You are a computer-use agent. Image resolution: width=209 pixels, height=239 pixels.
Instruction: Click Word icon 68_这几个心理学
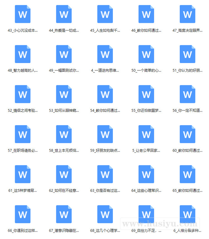105,214
